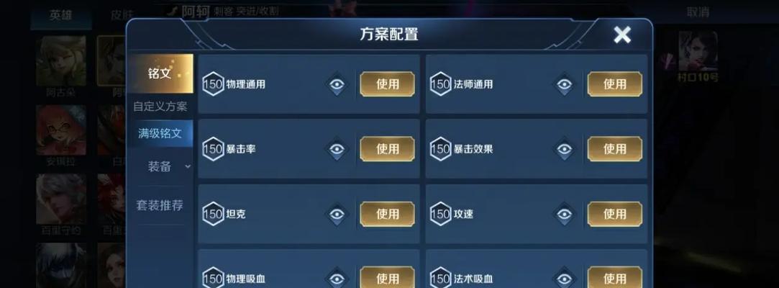Open 套装推荐 in the left sidebar
The width and height of the screenshot is (779, 288).
click(x=160, y=205)
